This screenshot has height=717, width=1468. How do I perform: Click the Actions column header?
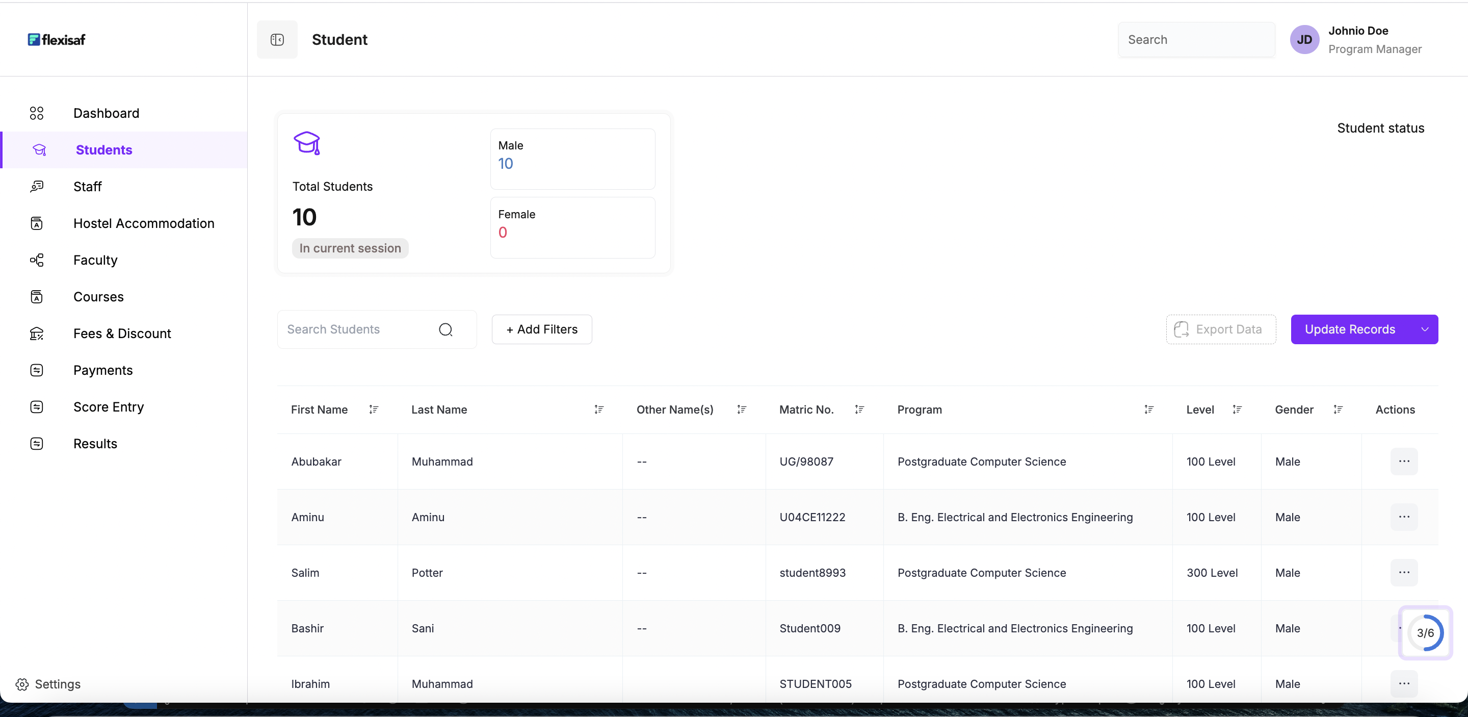point(1395,409)
